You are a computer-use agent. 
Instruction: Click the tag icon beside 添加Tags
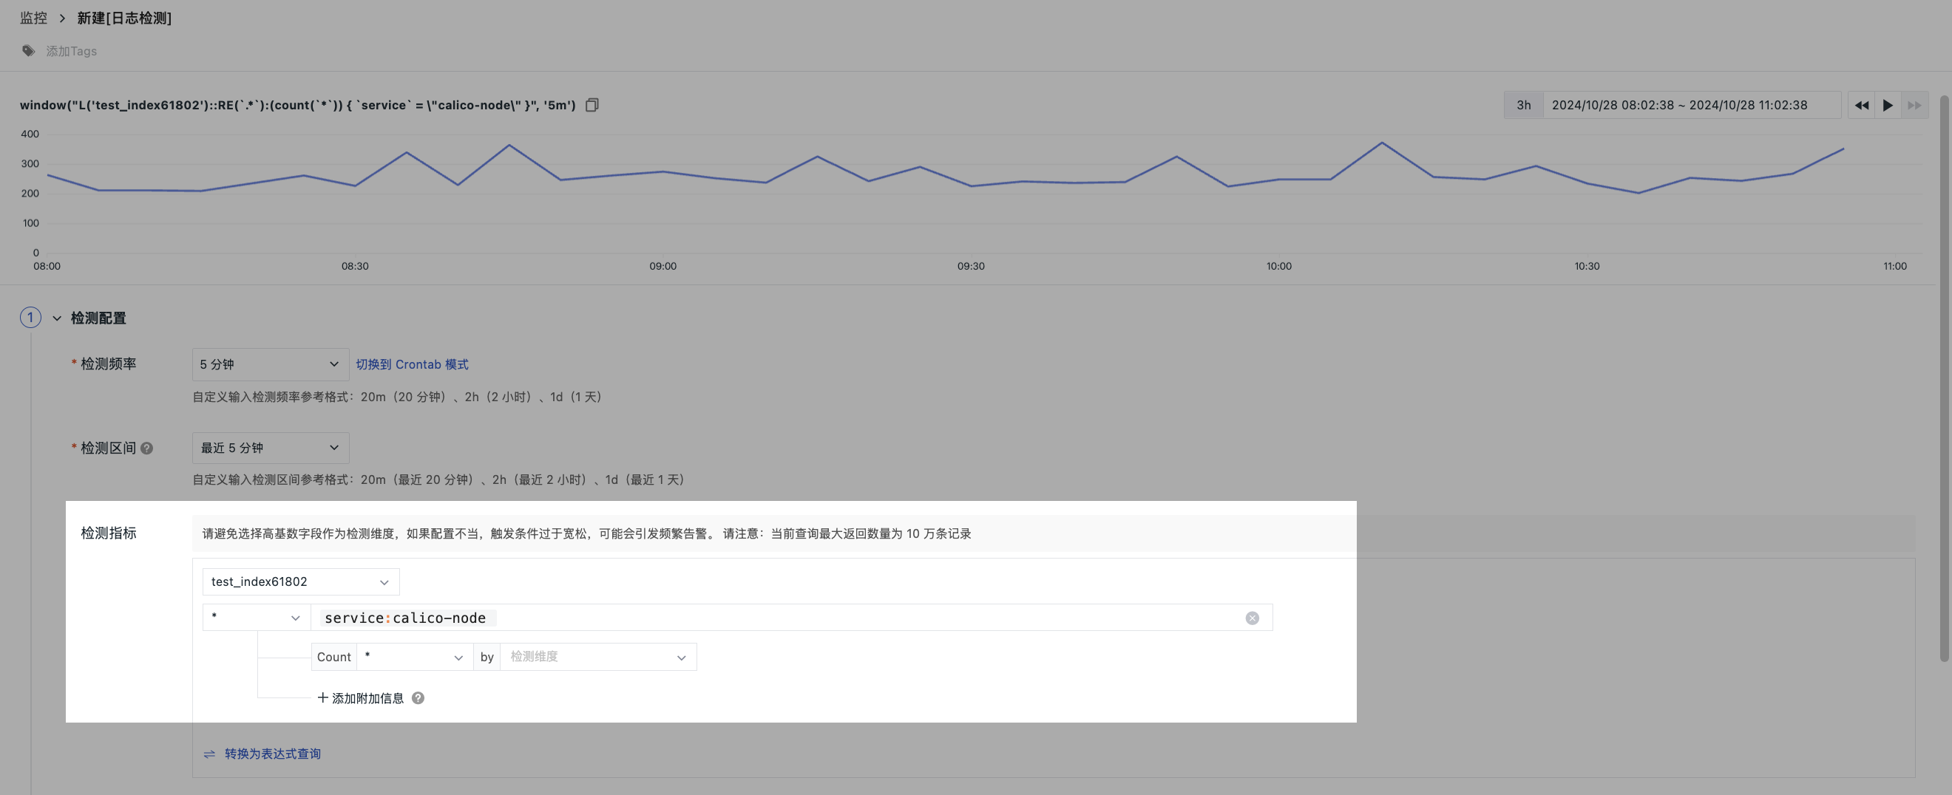click(x=29, y=51)
